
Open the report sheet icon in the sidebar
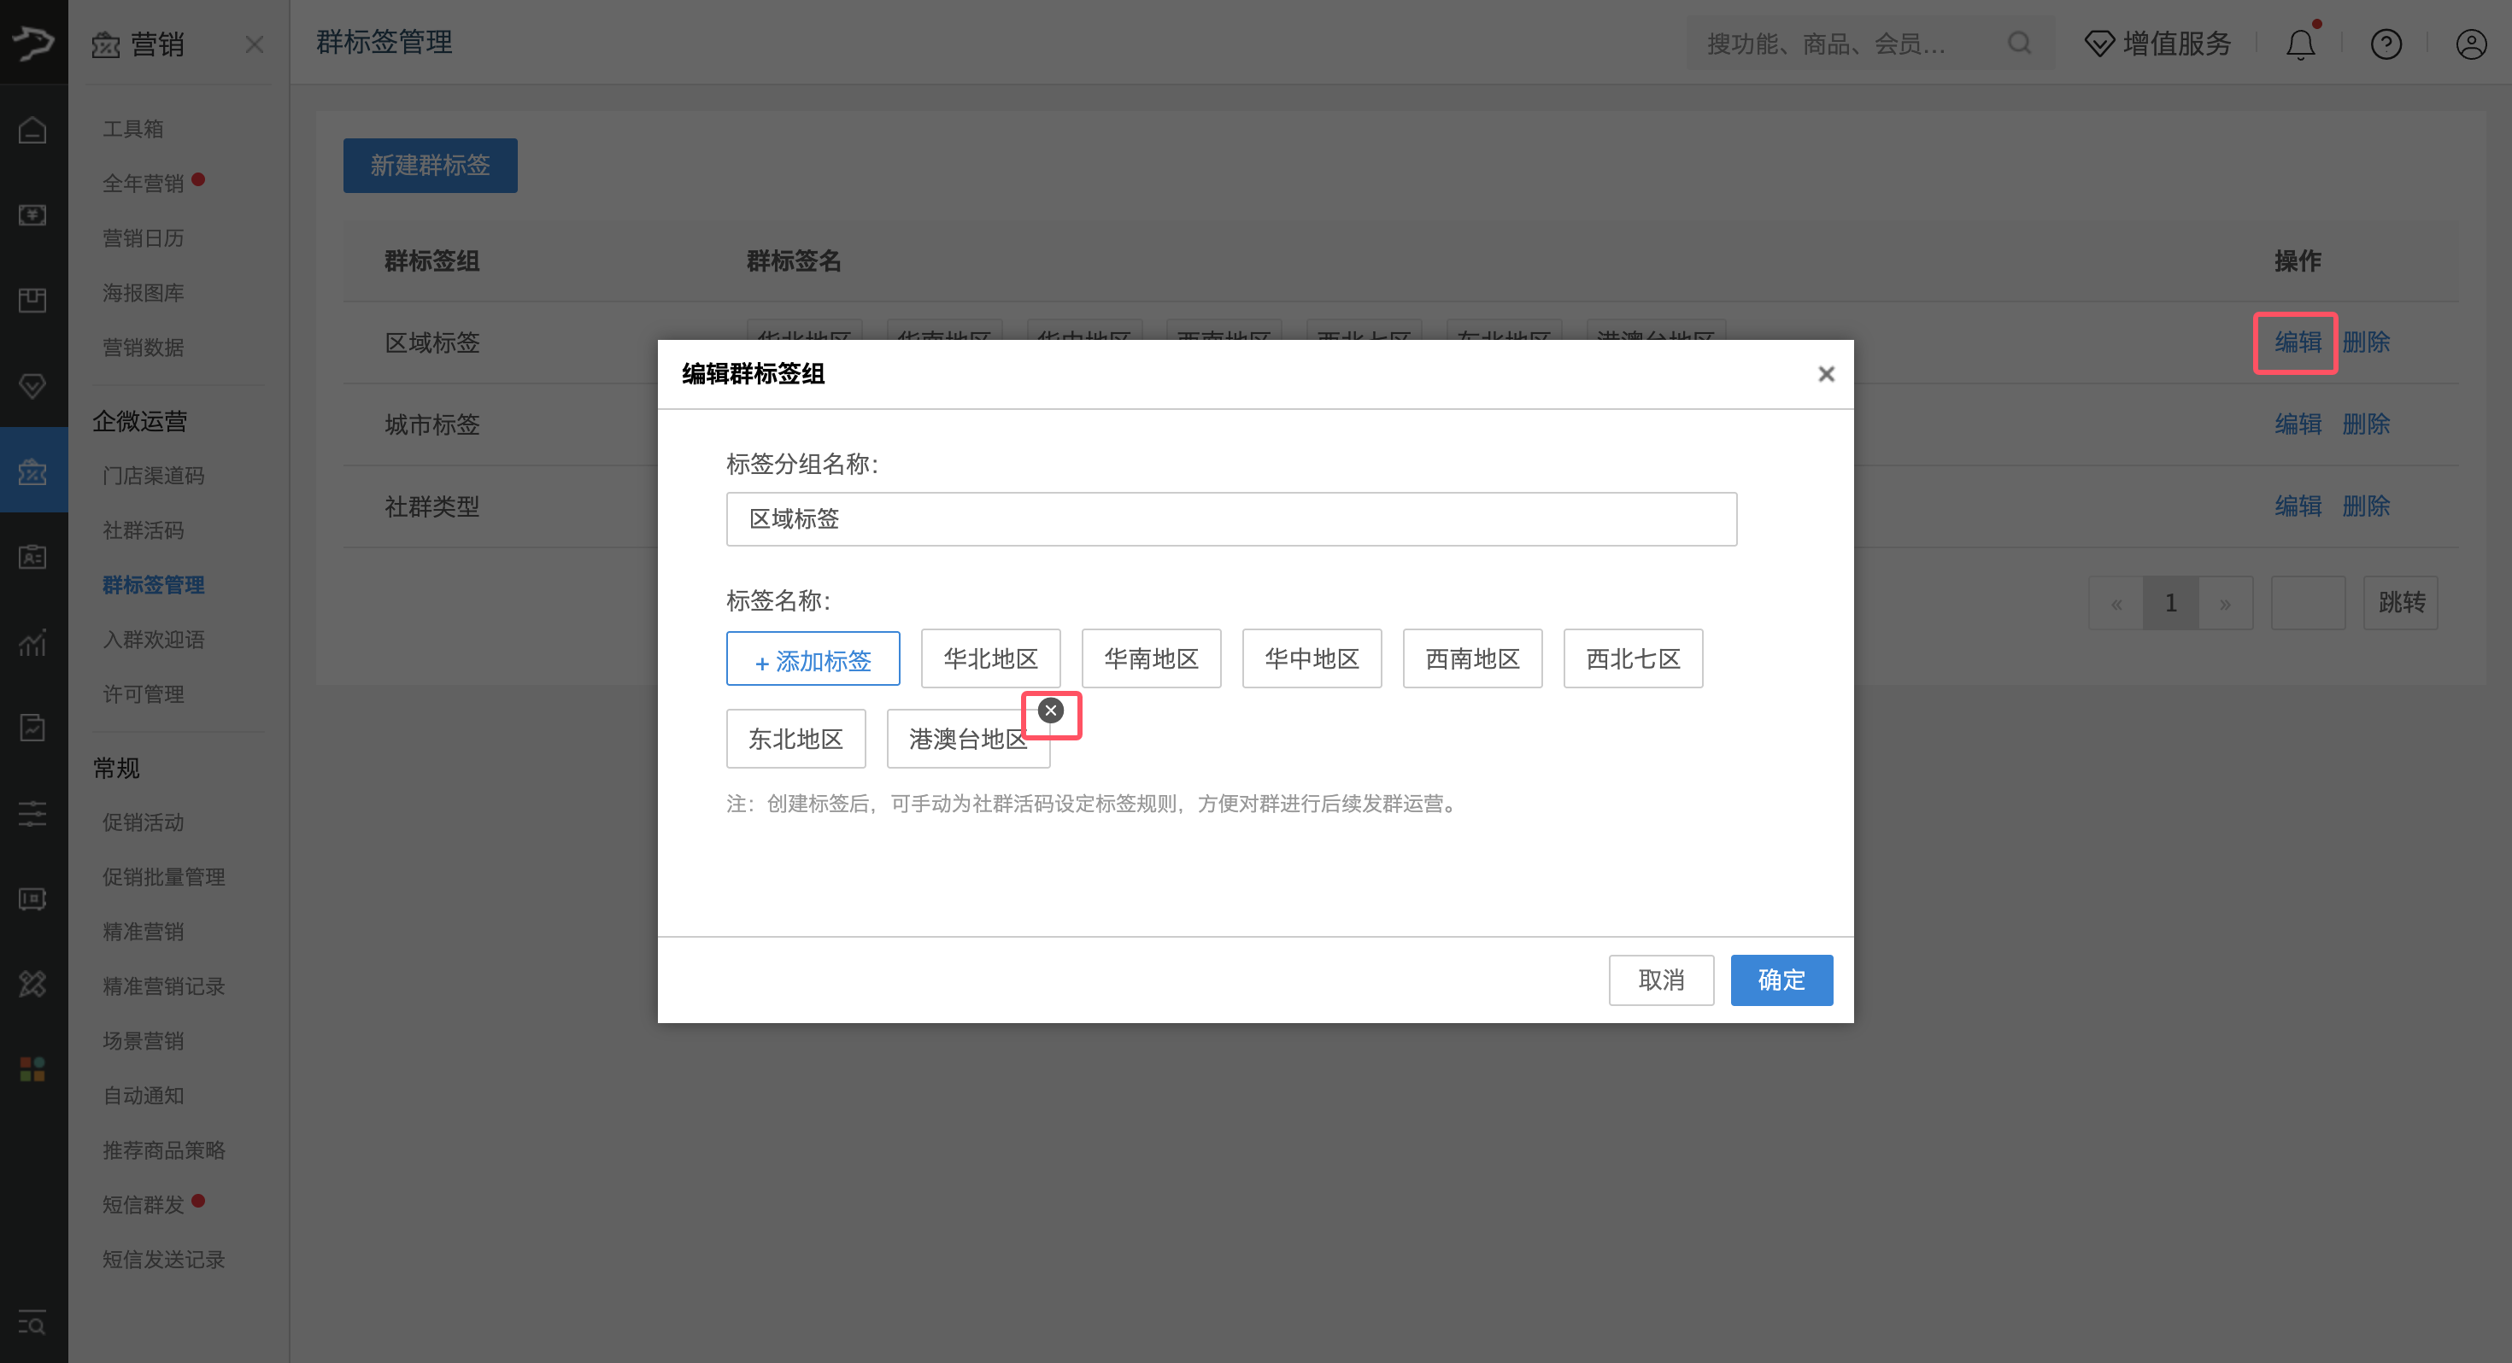33,728
